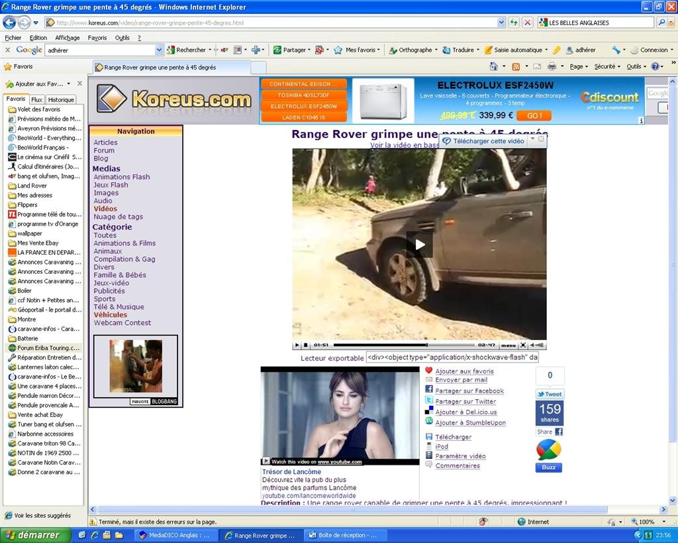Open the Help question mark icon
Image resolution: width=678 pixels, height=543 pixels.
tap(655, 67)
